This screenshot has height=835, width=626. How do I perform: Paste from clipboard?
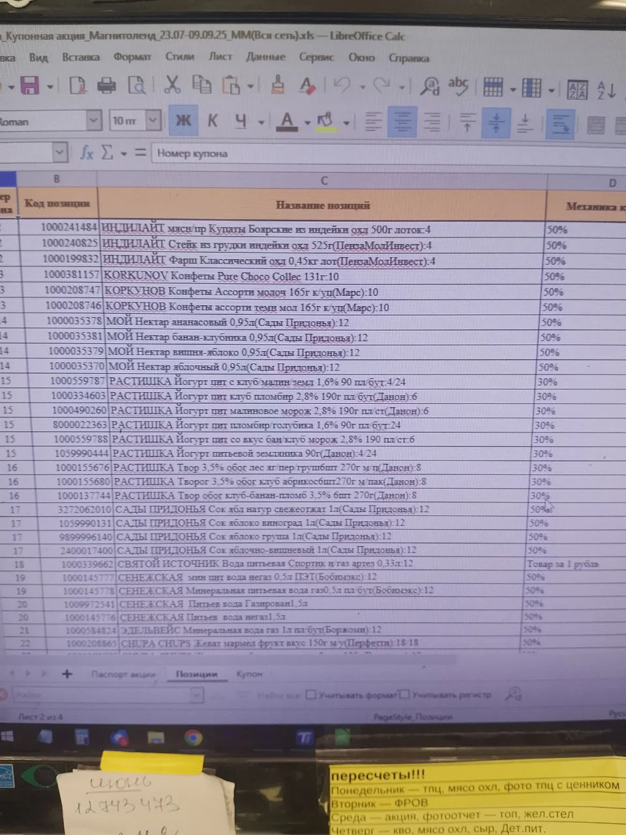tap(231, 85)
